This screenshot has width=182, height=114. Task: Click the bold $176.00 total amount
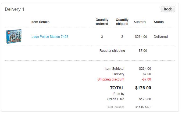143,88
